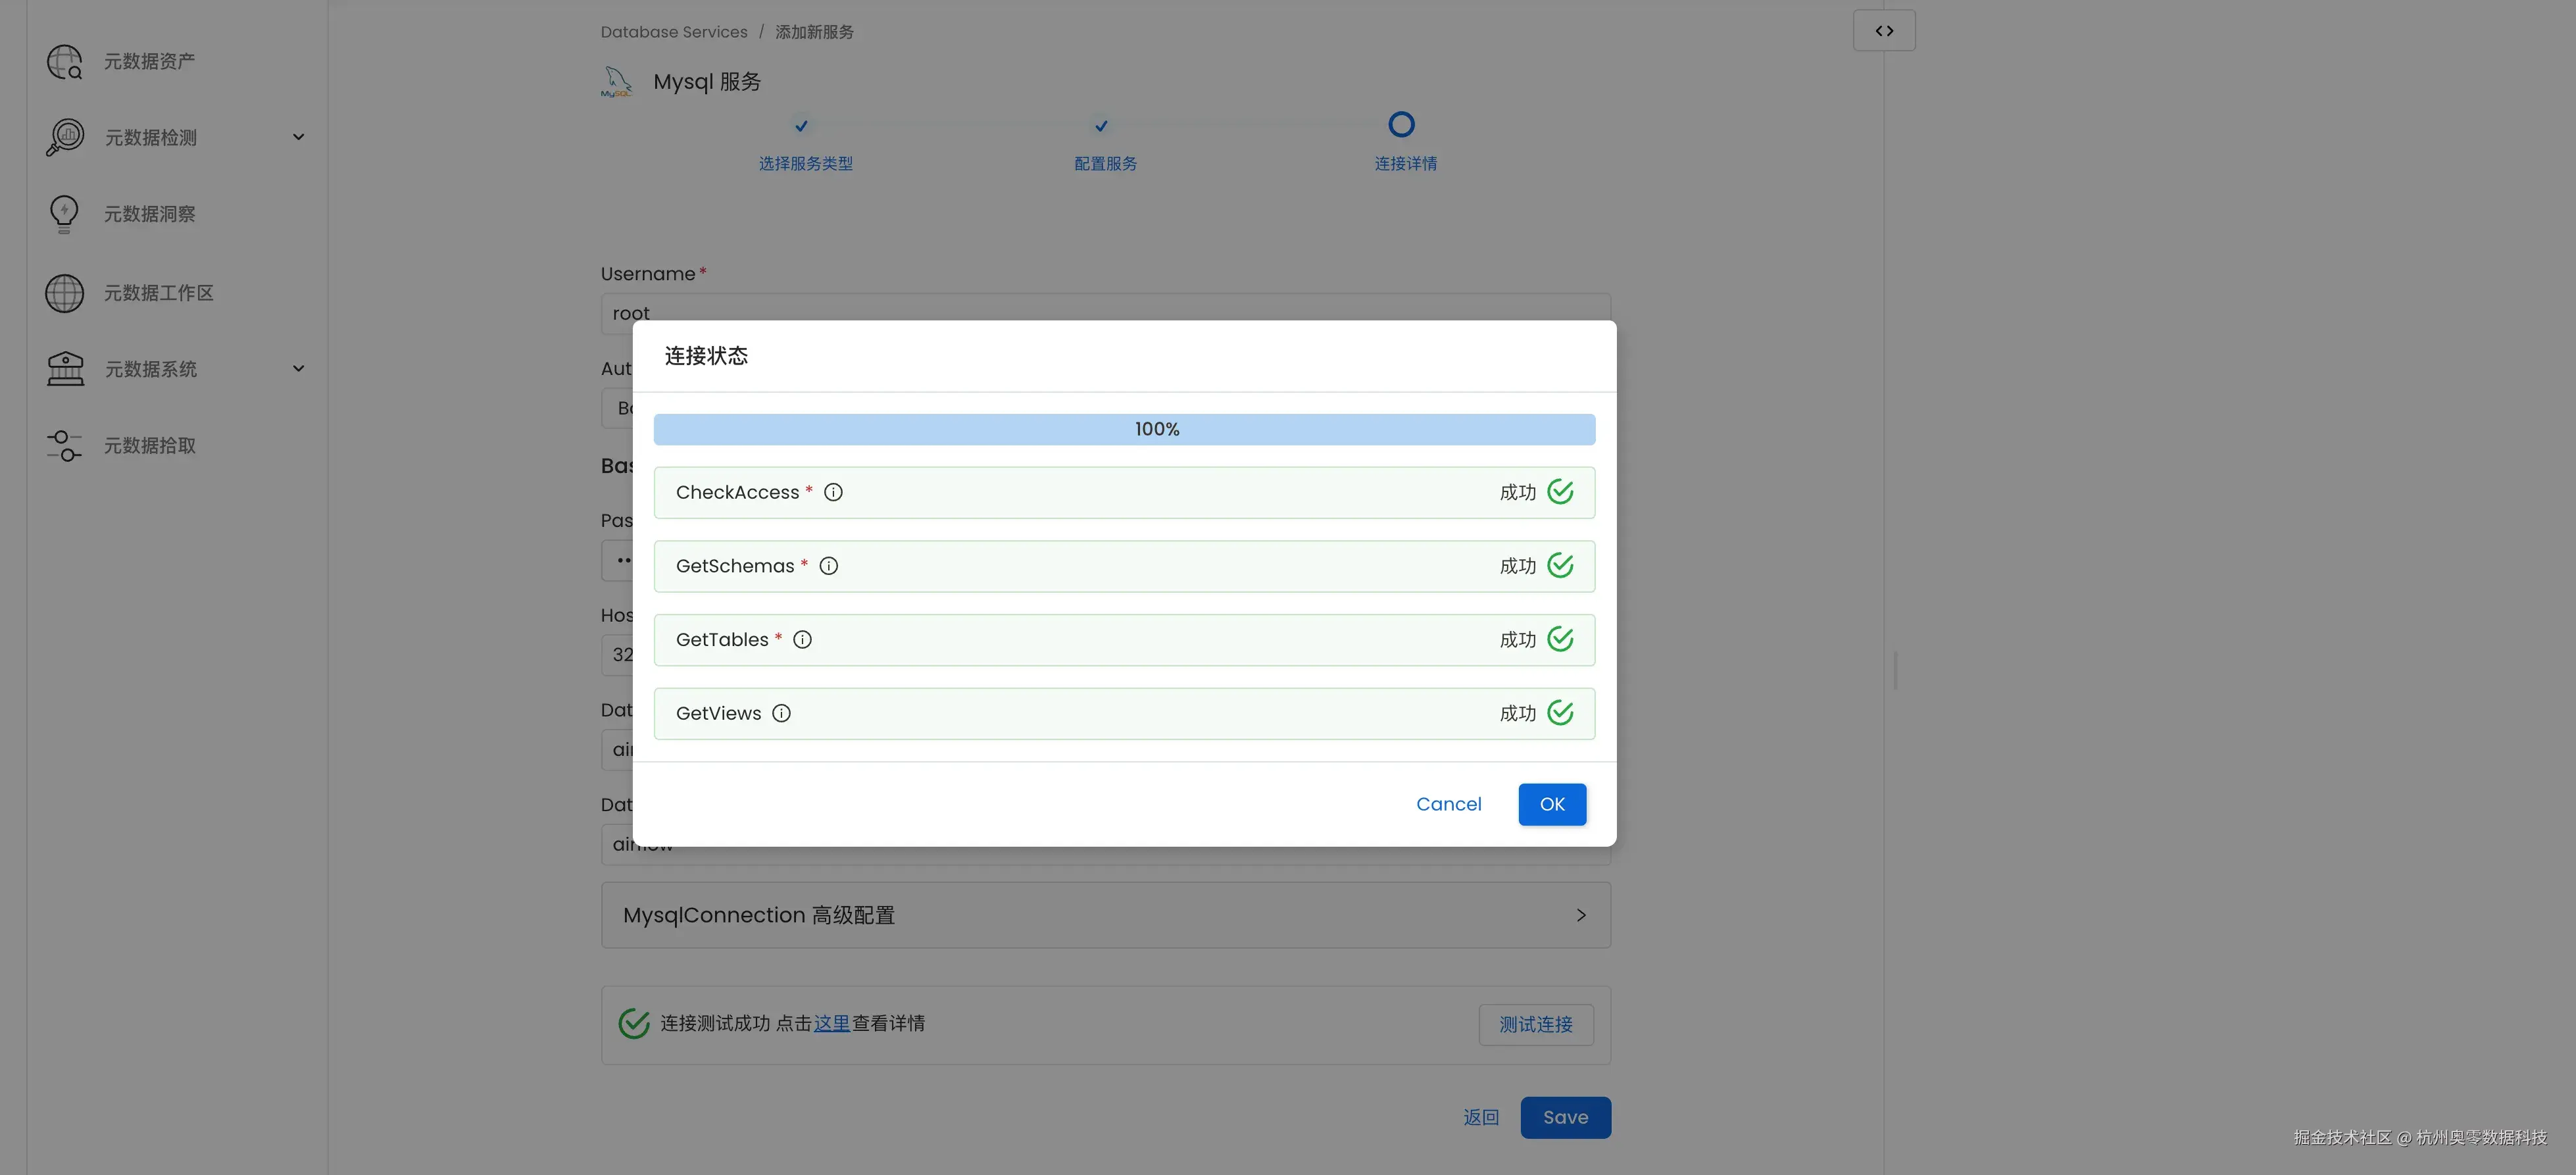
Task: Click the info icon beside CheckAccess
Action: coord(833,492)
